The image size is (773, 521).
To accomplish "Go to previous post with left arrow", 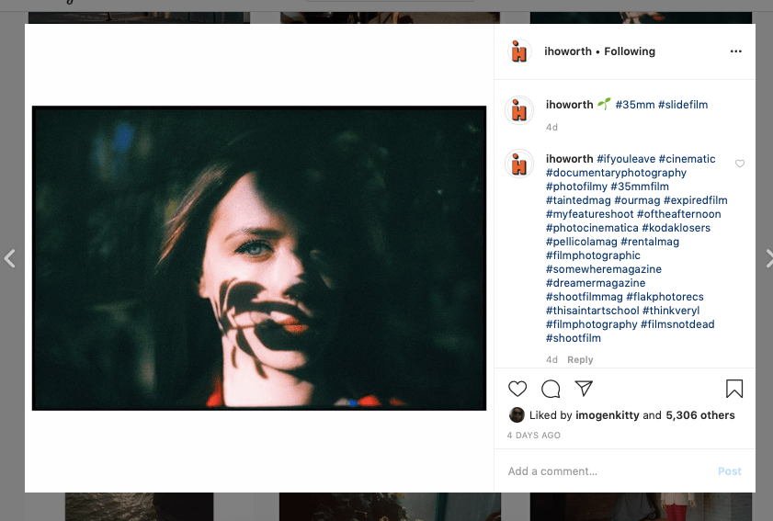I will pos(10,259).
